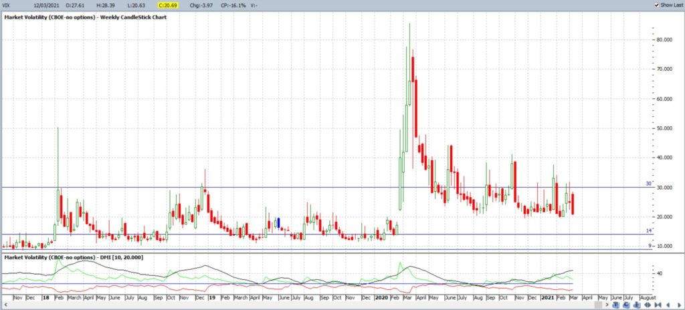Click the horizontal scrollbar thumb
Image resolution: width=685 pixels, height=310 pixels.
point(600,305)
